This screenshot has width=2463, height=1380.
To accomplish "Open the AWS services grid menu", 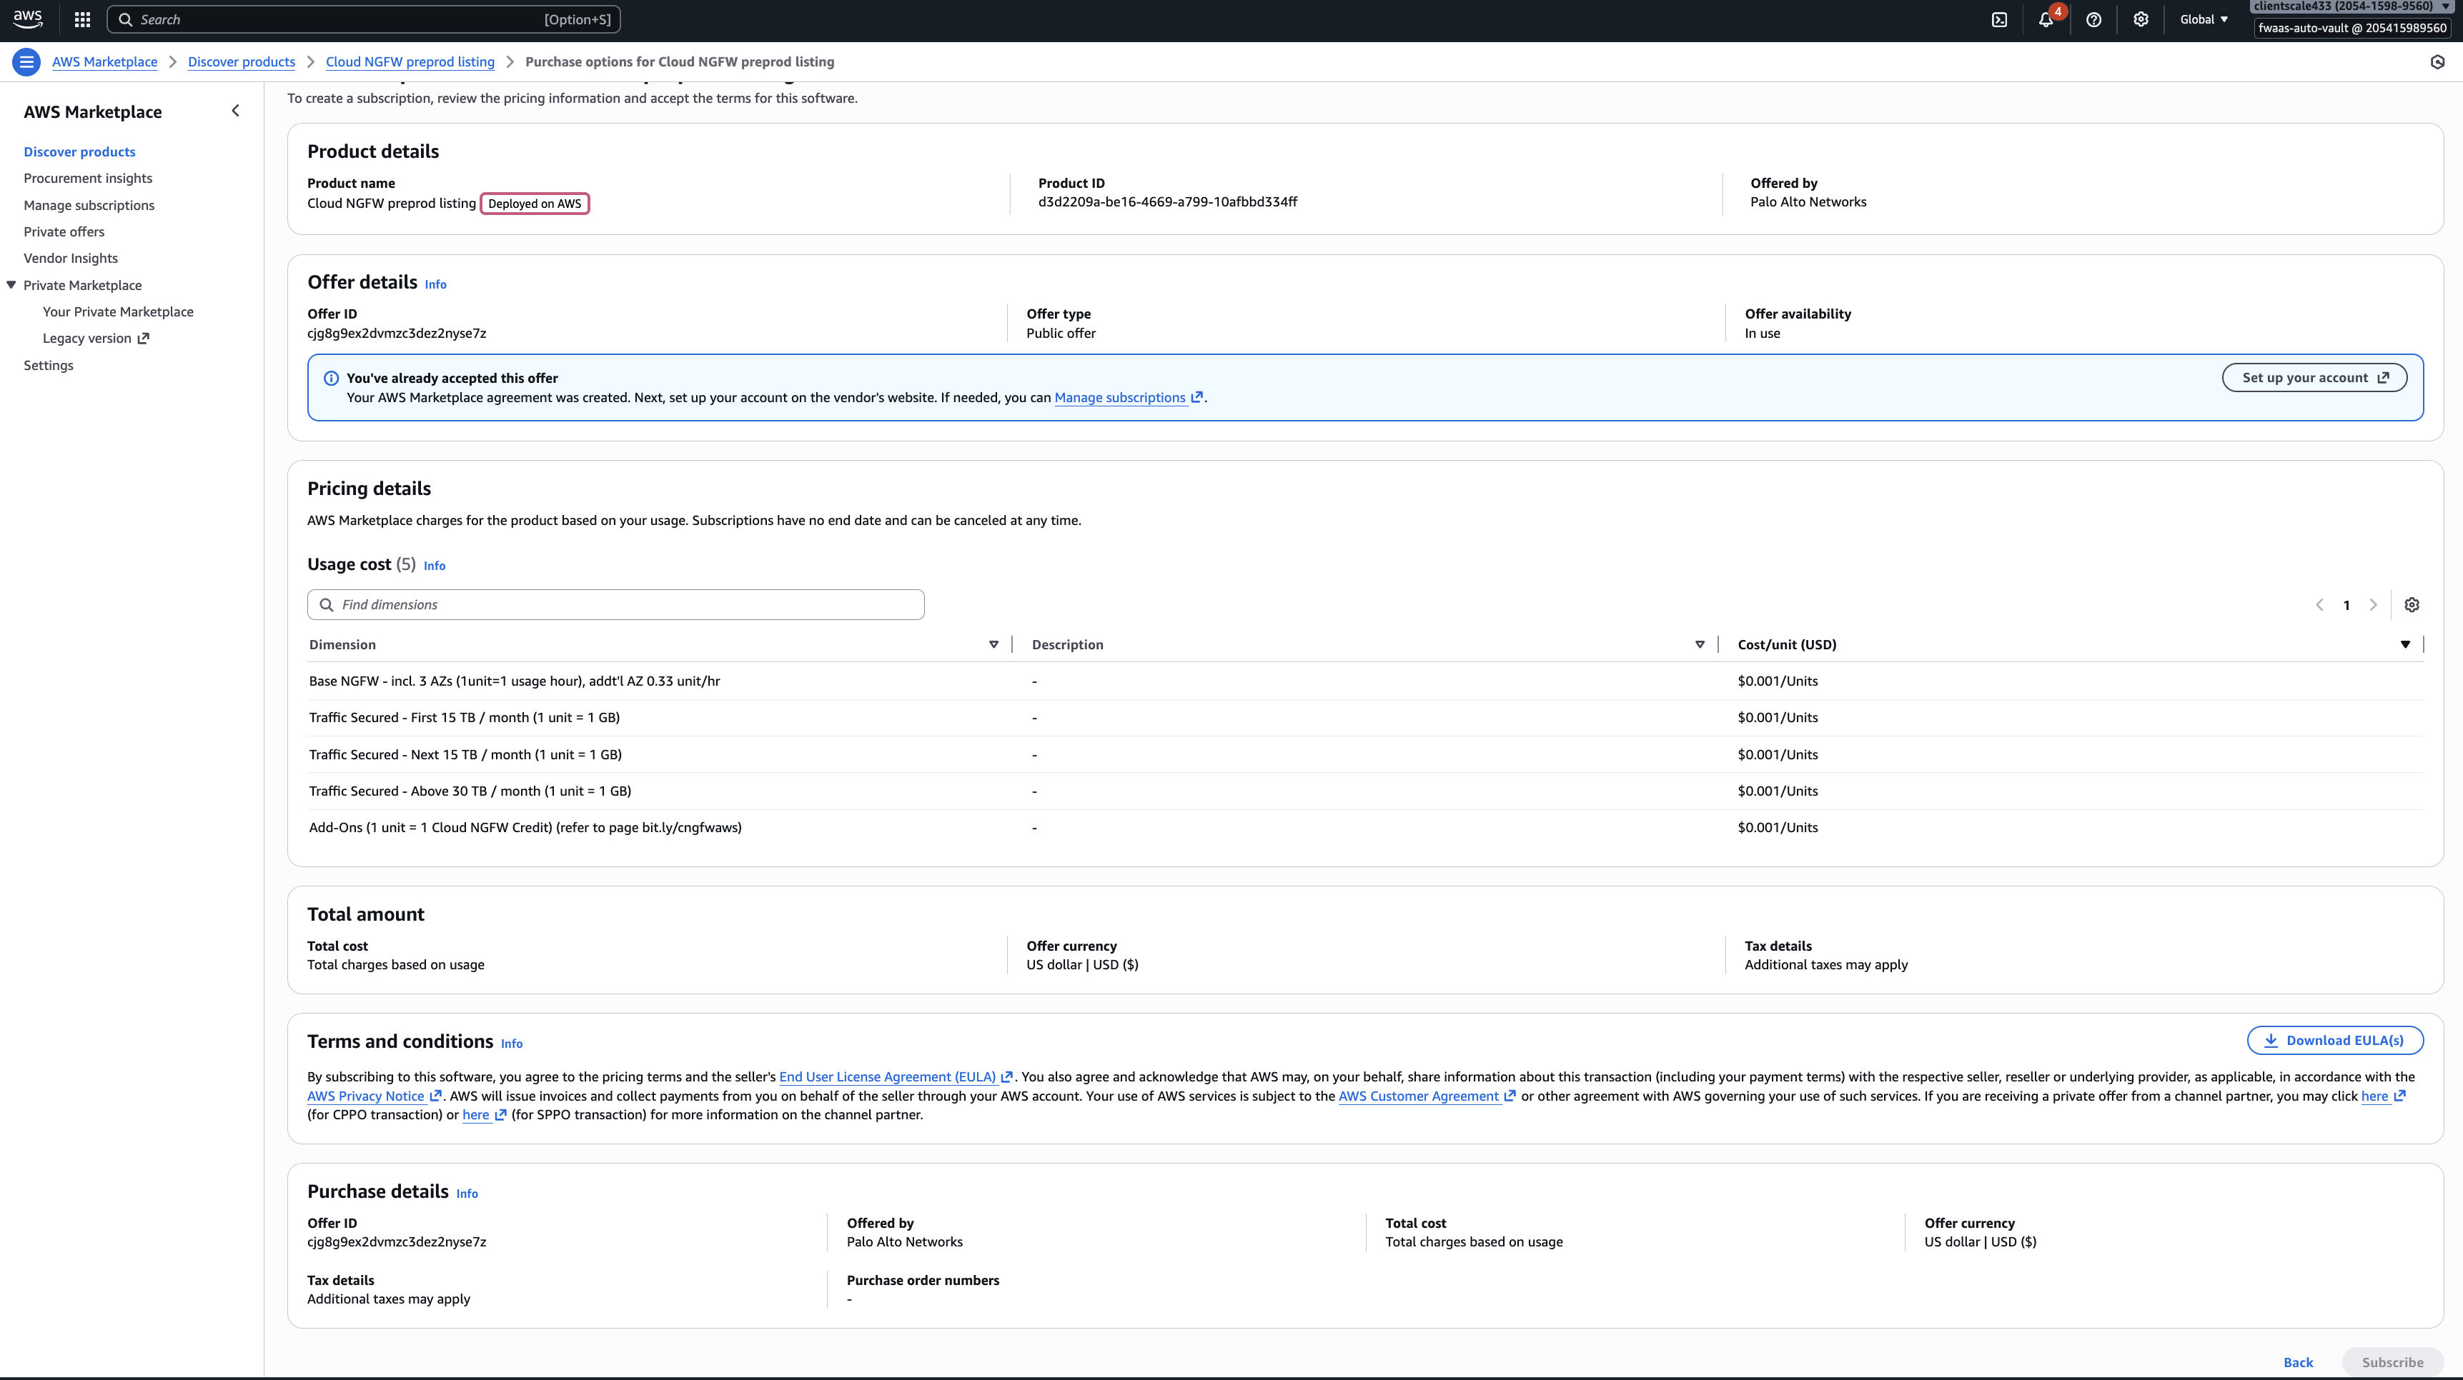I will pyautogui.click(x=82, y=19).
